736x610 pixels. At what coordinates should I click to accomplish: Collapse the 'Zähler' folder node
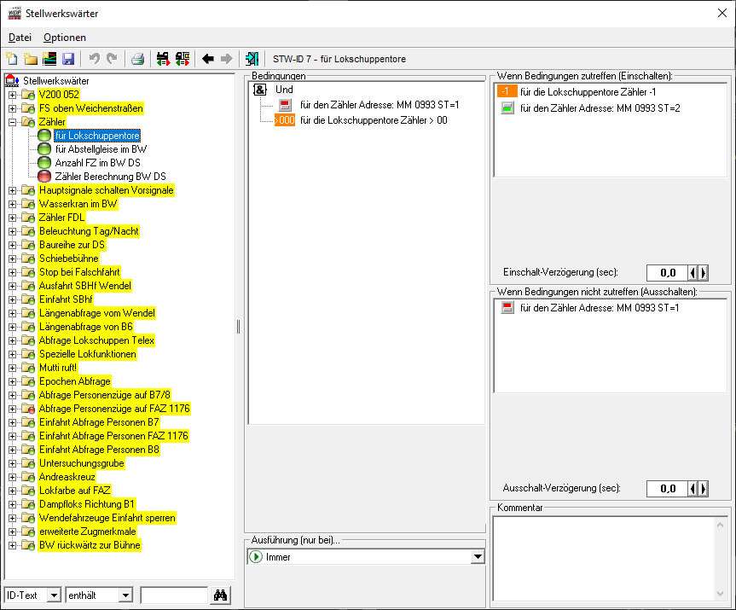coord(13,122)
